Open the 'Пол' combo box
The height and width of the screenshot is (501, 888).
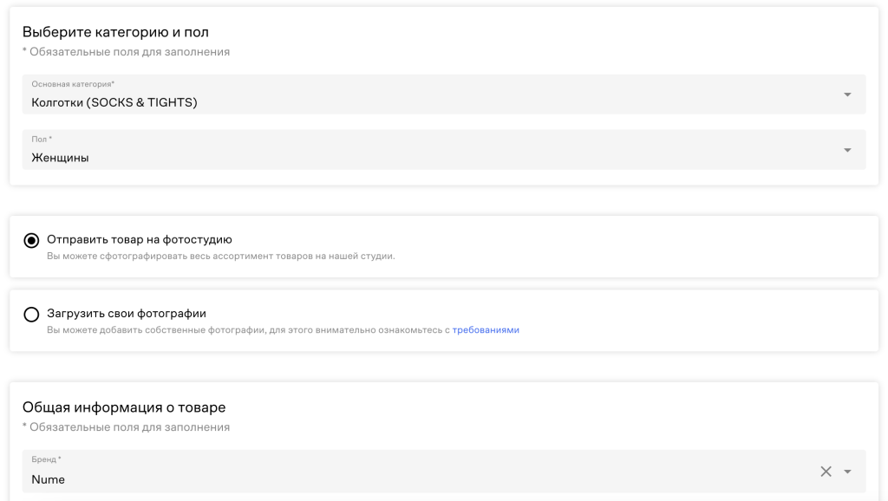click(x=434, y=150)
